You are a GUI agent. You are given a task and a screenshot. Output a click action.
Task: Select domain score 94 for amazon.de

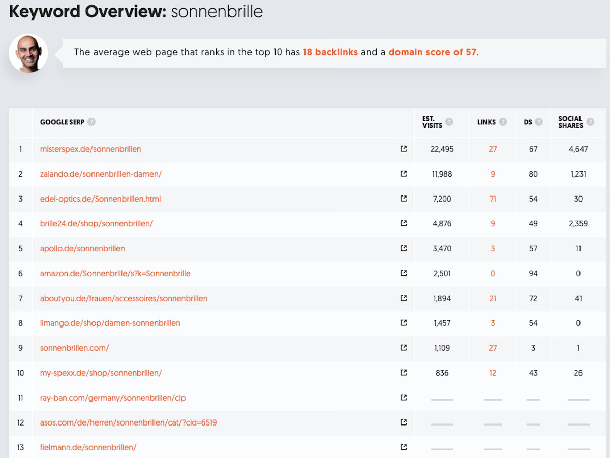coord(533,274)
